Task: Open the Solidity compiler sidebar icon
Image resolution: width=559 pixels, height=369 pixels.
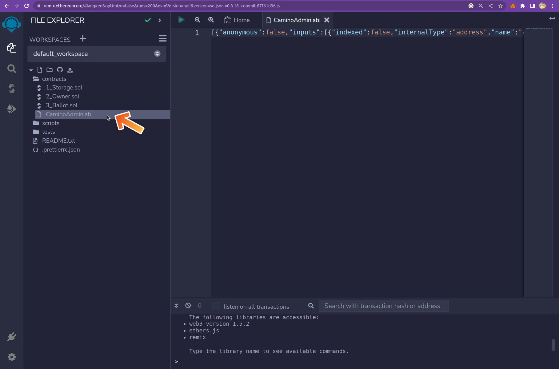Action: (x=11, y=89)
